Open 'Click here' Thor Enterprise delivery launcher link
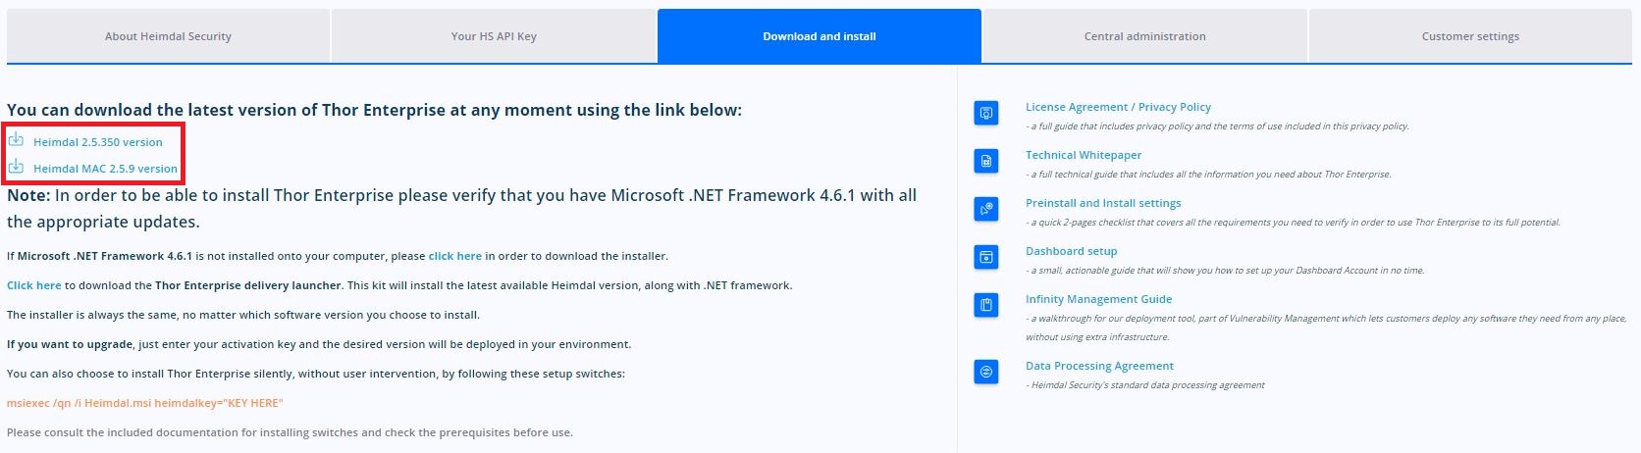Image resolution: width=1641 pixels, height=453 pixels. coord(34,285)
